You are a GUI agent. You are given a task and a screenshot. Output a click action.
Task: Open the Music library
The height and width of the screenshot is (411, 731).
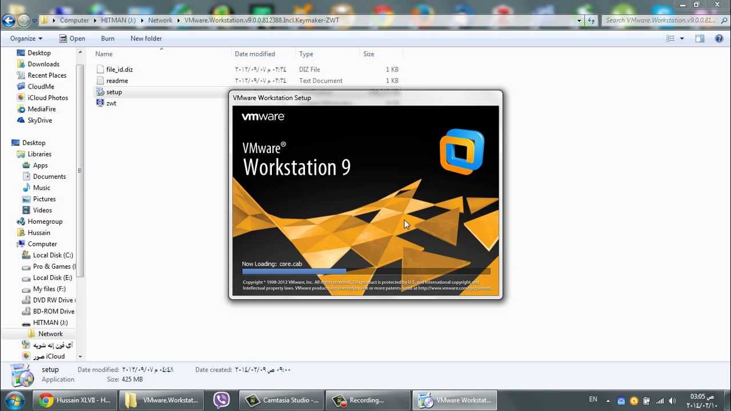click(x=41, y=188)
